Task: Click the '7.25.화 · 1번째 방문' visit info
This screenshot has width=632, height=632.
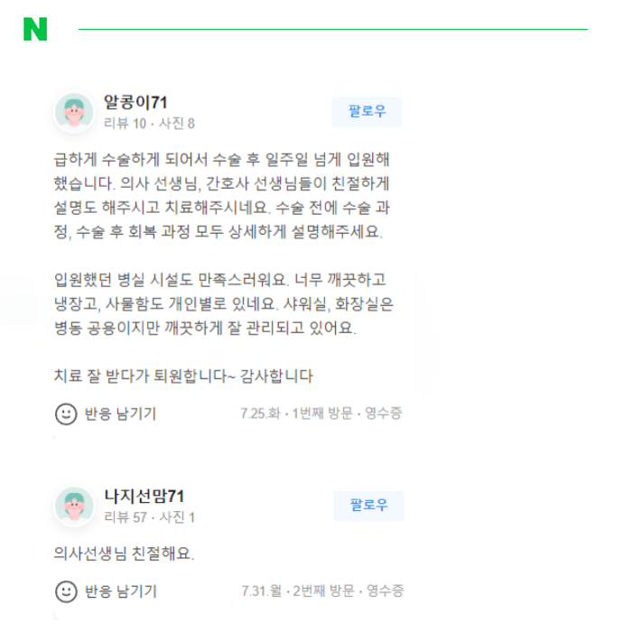Action: [297, 414]
